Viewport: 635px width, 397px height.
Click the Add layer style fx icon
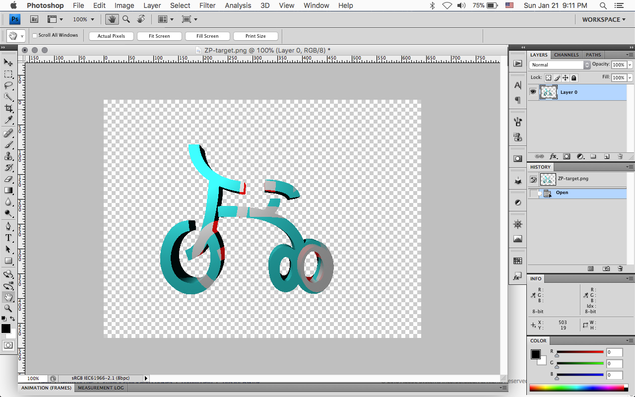click(553, 156)
